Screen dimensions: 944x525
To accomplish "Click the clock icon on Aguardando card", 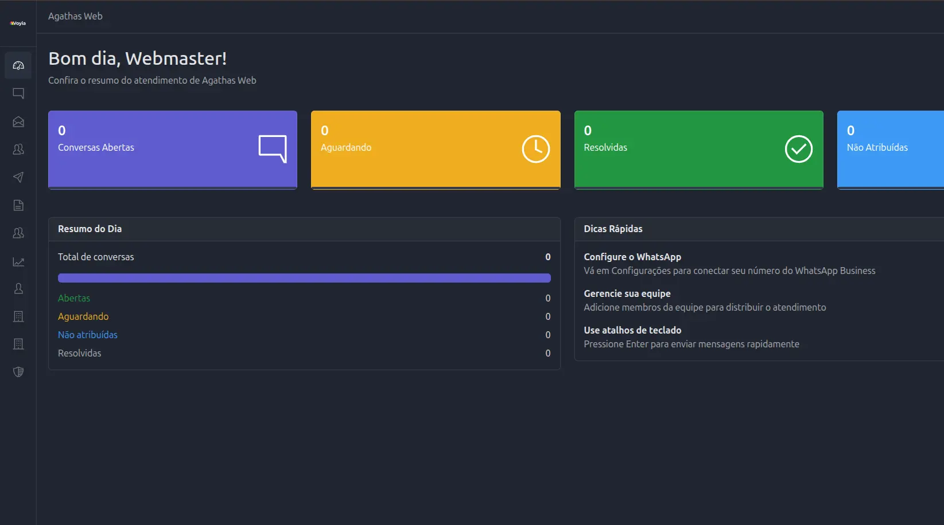I will pos(535,149).
